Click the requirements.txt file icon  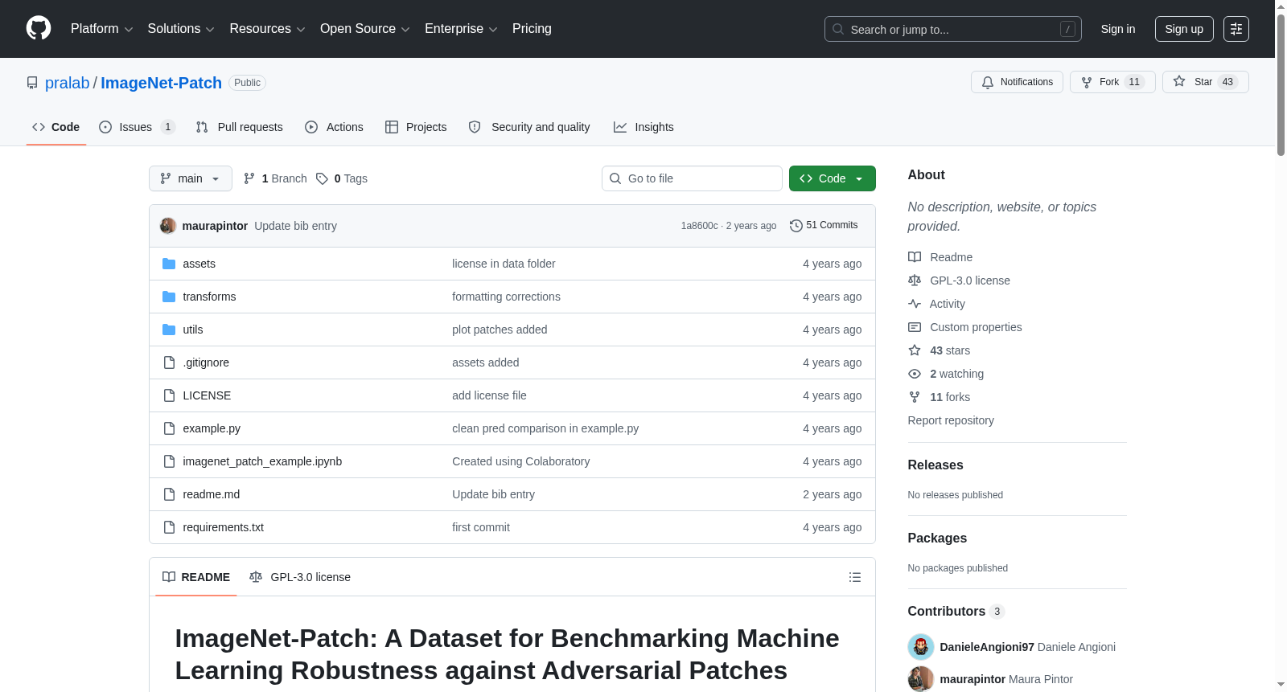[x=169, y=527]
